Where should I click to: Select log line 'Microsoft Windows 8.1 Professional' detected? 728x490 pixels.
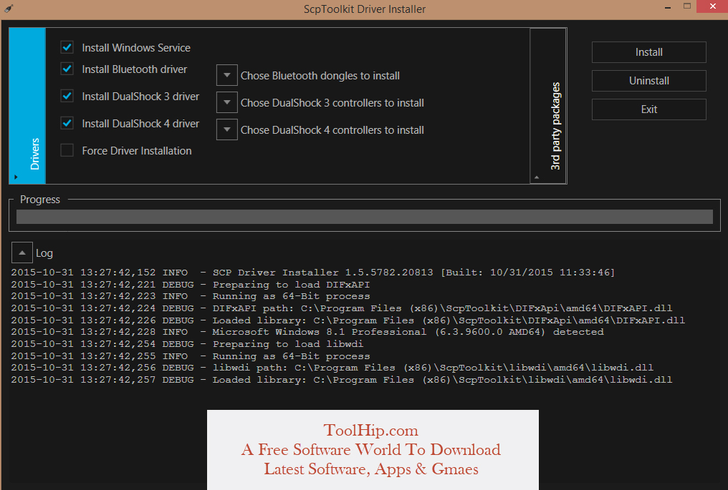point(307,332)
